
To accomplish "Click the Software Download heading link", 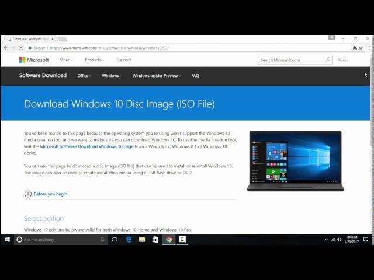I will (43, 75).
